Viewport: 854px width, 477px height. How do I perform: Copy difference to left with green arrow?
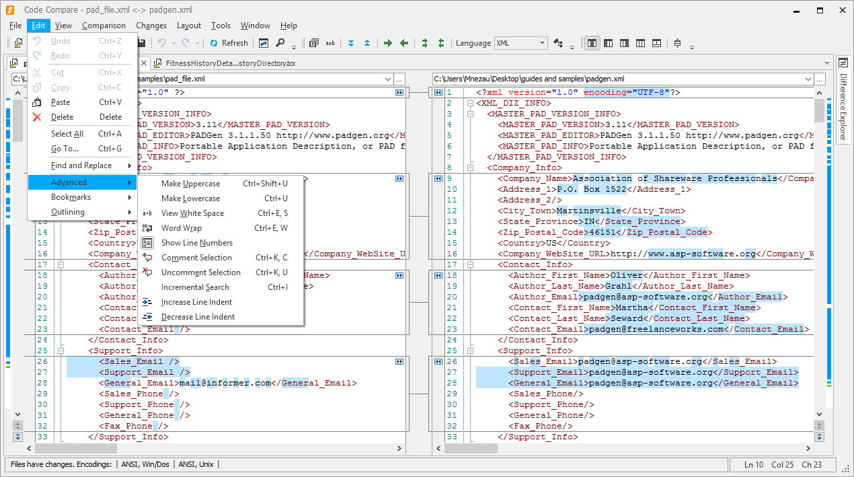404,43
